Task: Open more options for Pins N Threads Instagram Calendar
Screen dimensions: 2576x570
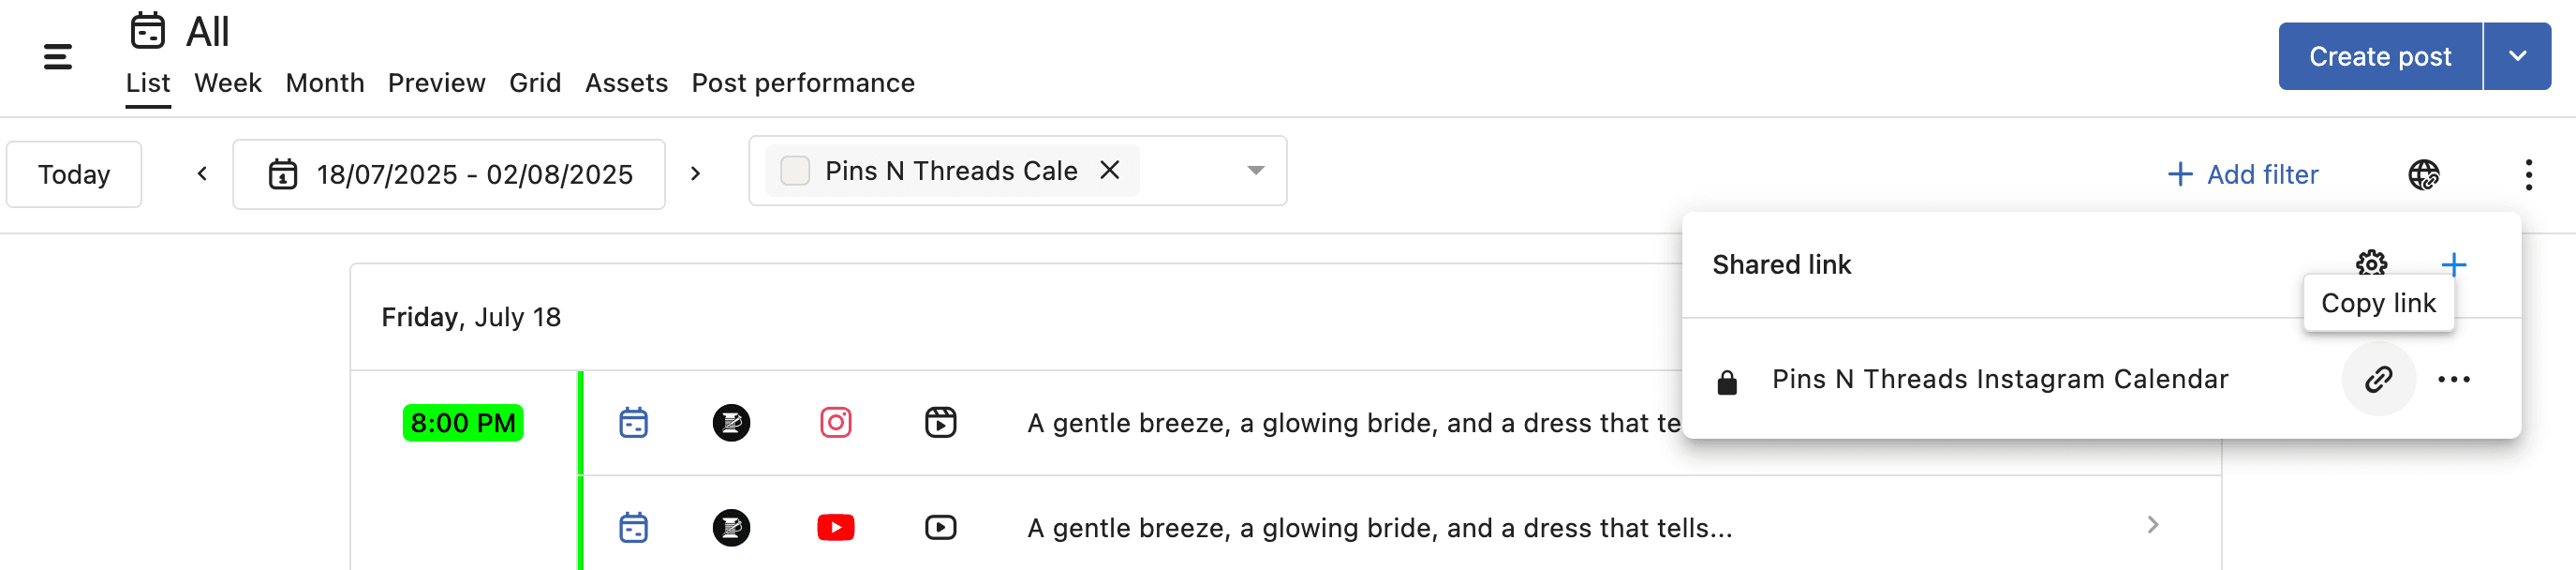Action: 2453,379
